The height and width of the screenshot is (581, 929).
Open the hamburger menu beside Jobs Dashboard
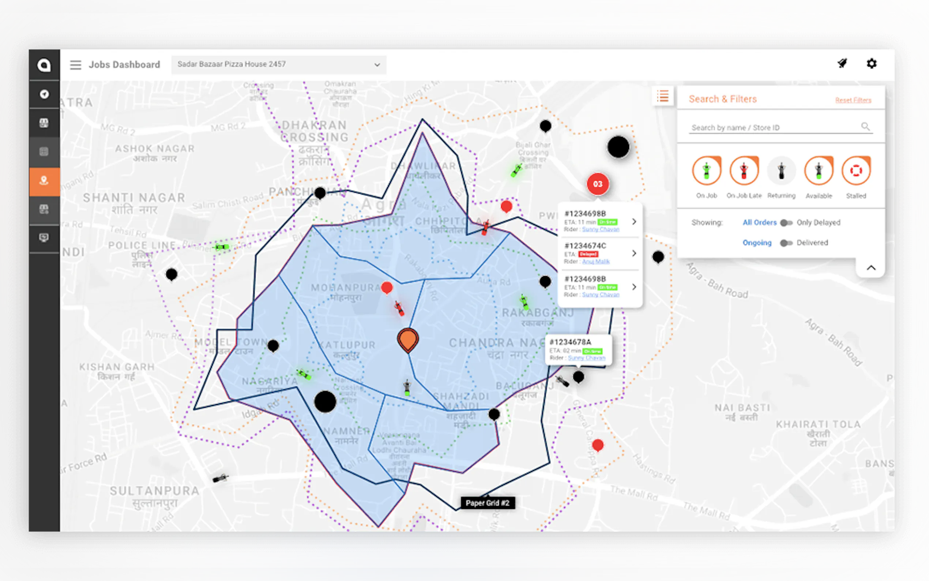pos(76,64)
